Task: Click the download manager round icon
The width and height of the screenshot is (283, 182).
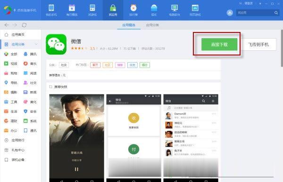Action: click(230, 13)
